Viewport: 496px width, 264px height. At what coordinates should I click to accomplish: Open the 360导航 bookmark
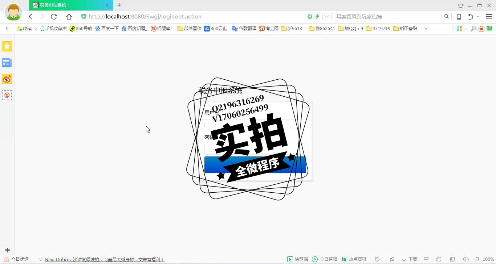(81, 29)
